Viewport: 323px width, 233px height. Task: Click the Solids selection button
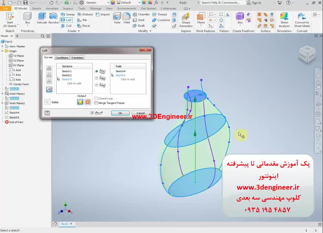47,102
